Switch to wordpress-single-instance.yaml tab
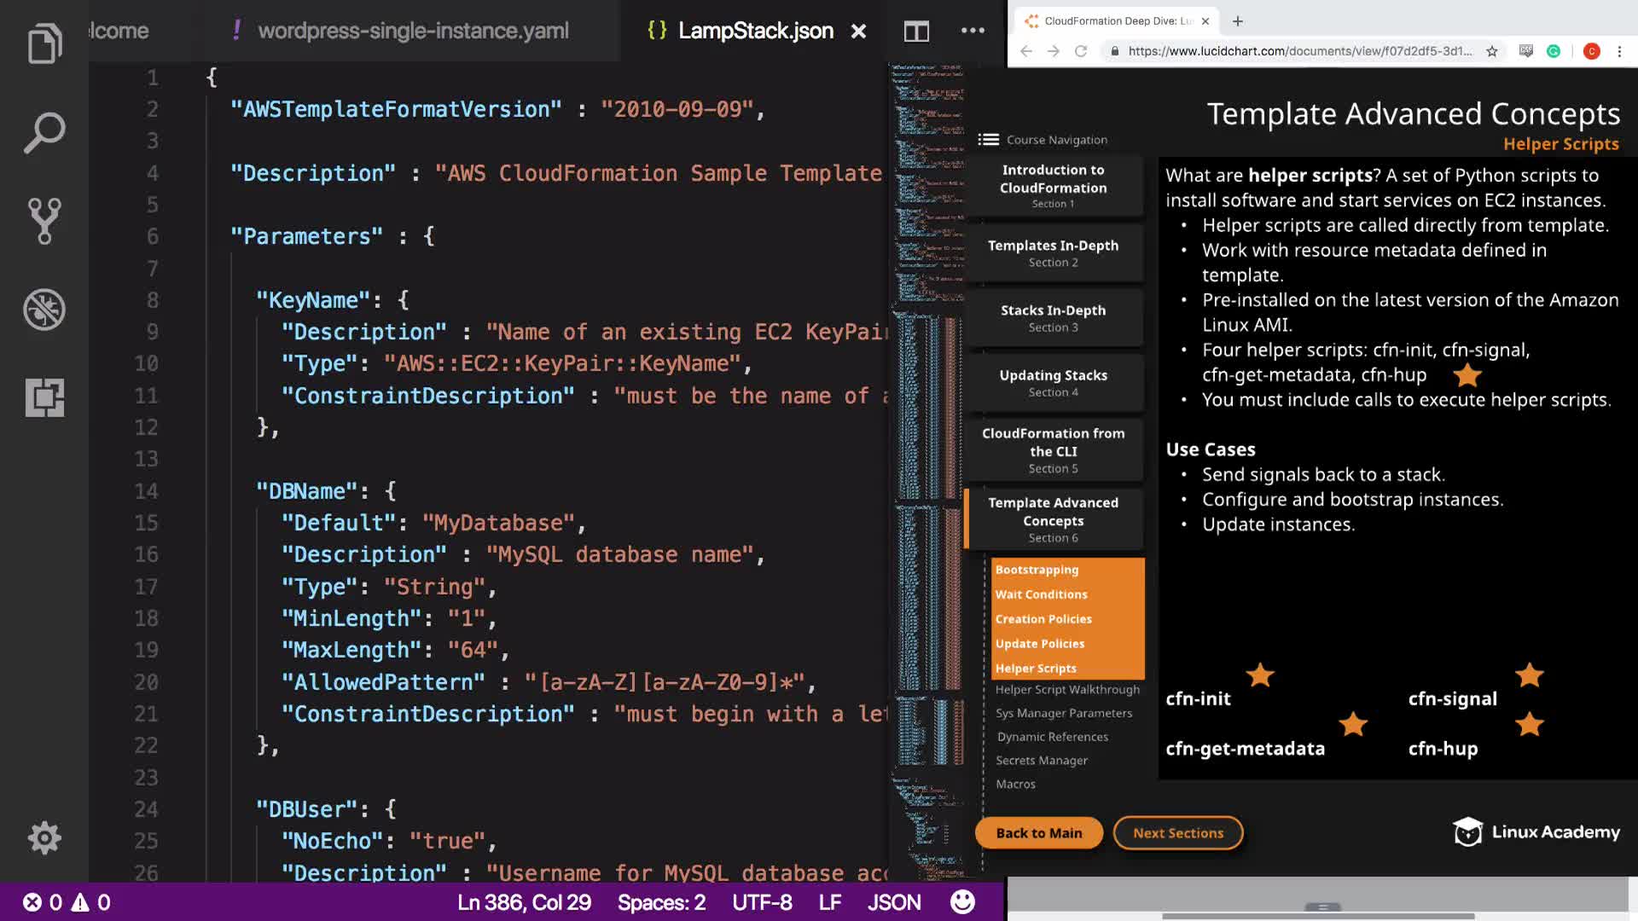Screen dimensions: 1638x921 (413, 31)
